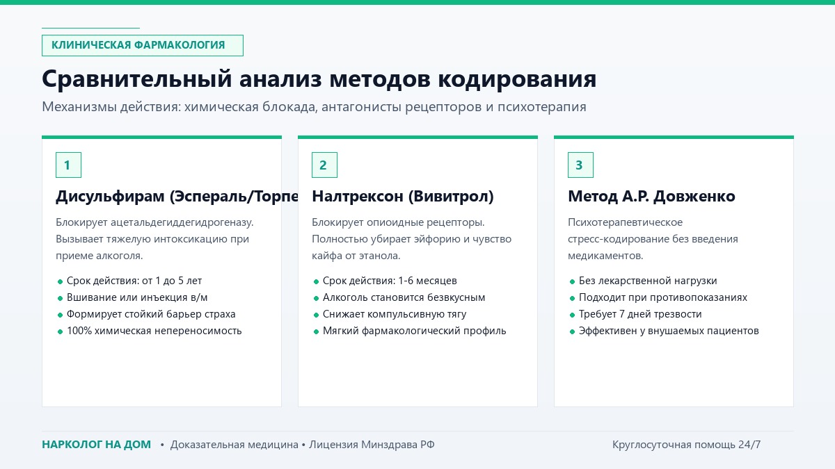Click the Метод А.Р. Довженко card heading

click(x=651, y=197)
